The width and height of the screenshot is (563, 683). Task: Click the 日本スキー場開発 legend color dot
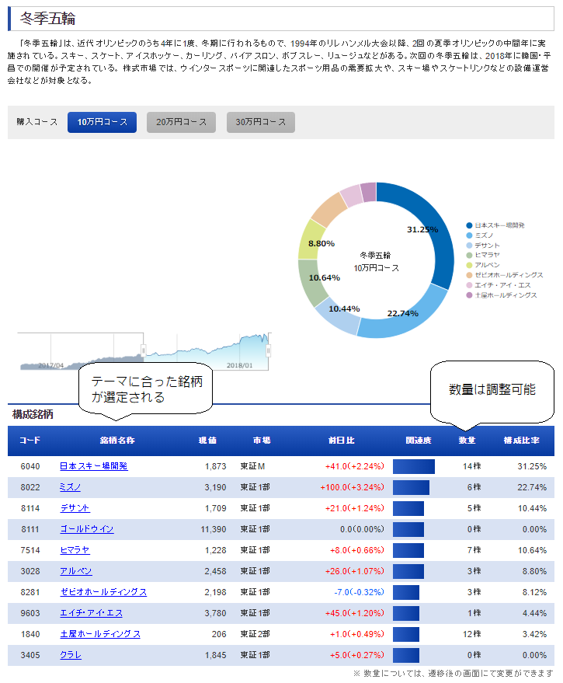point(469,225)
